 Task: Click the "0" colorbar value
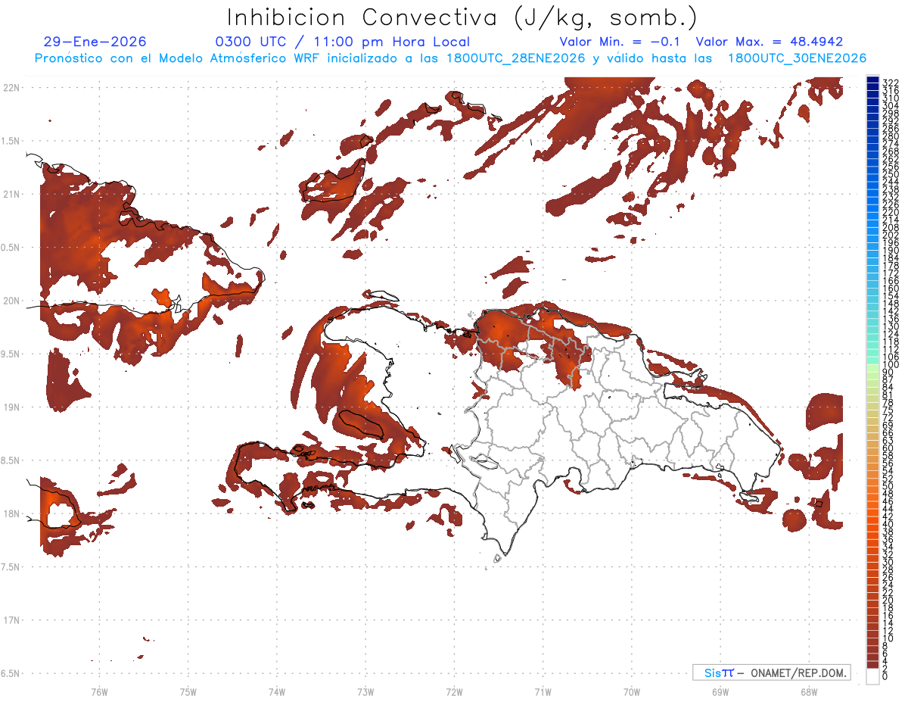[885, 675]
